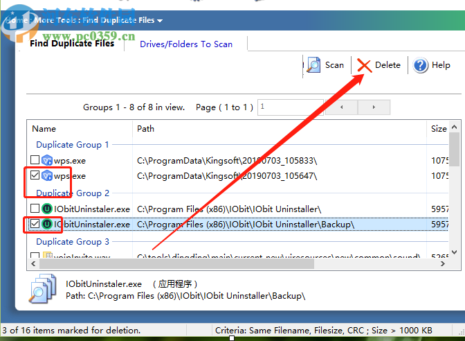This screenshot has width=465, height=341.
Task: Click the duplicate files preview icon
Action: [x=42, y=289]
